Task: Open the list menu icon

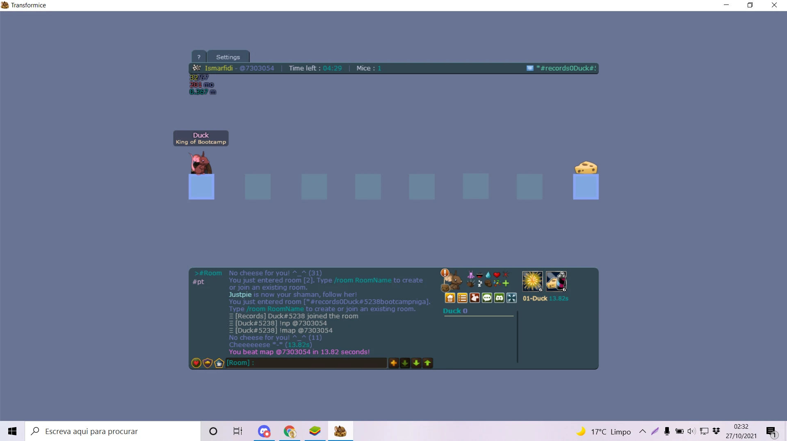Action: [462, 298]
